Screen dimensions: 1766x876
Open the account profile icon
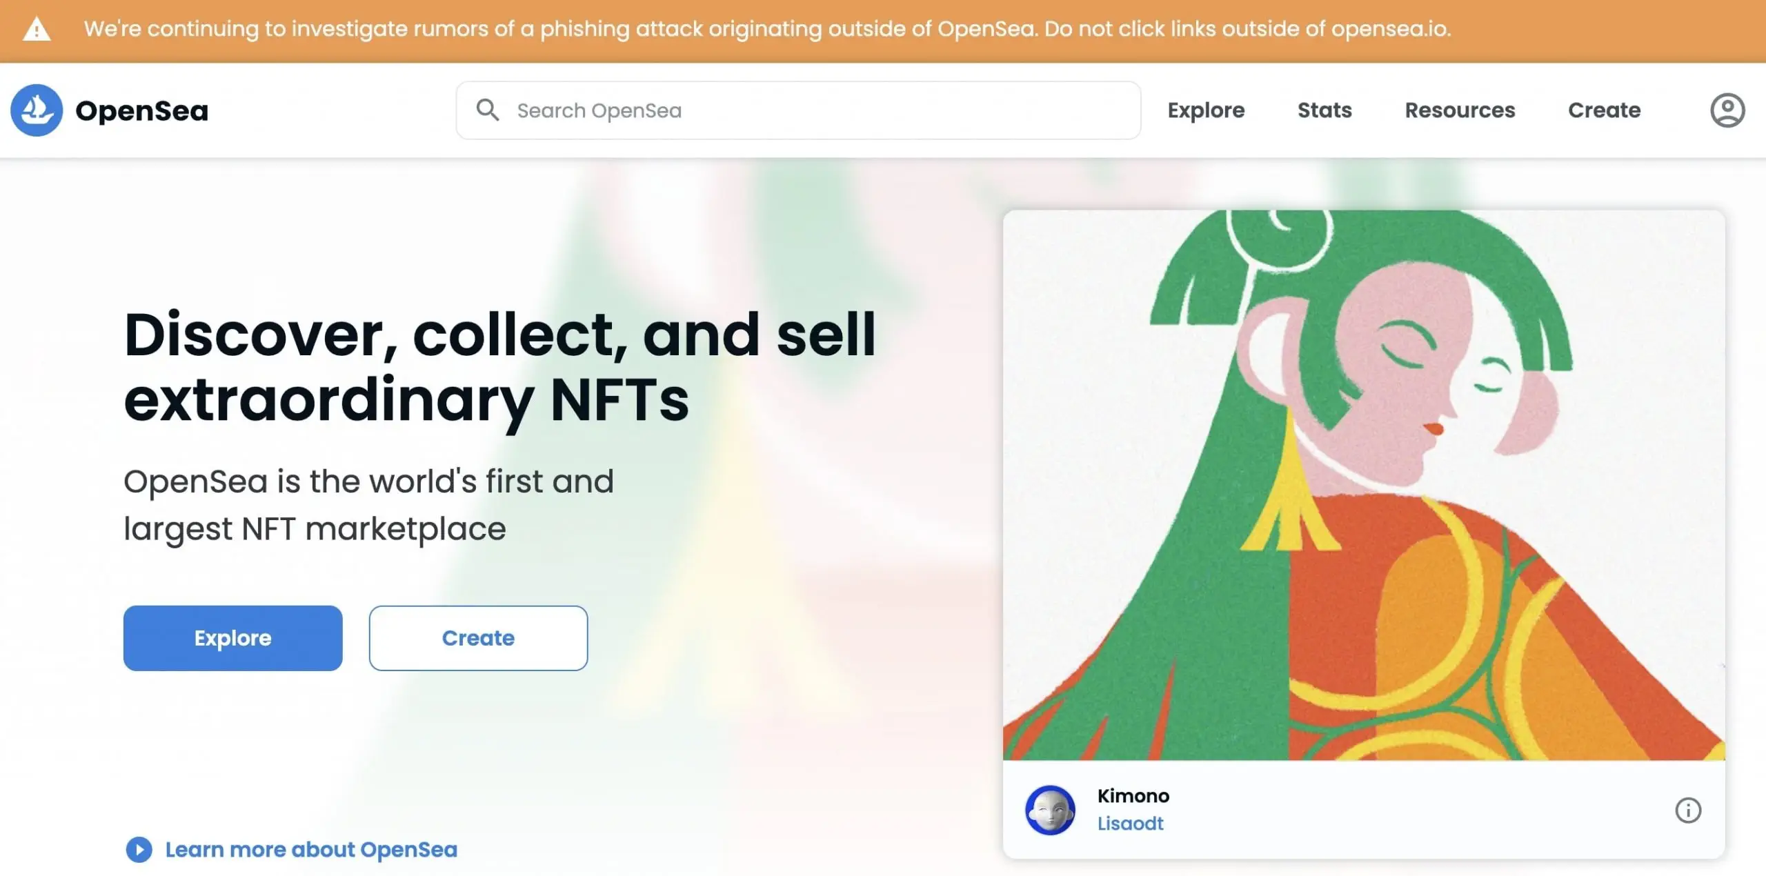pyautogui.click(x=1727, y=110)
